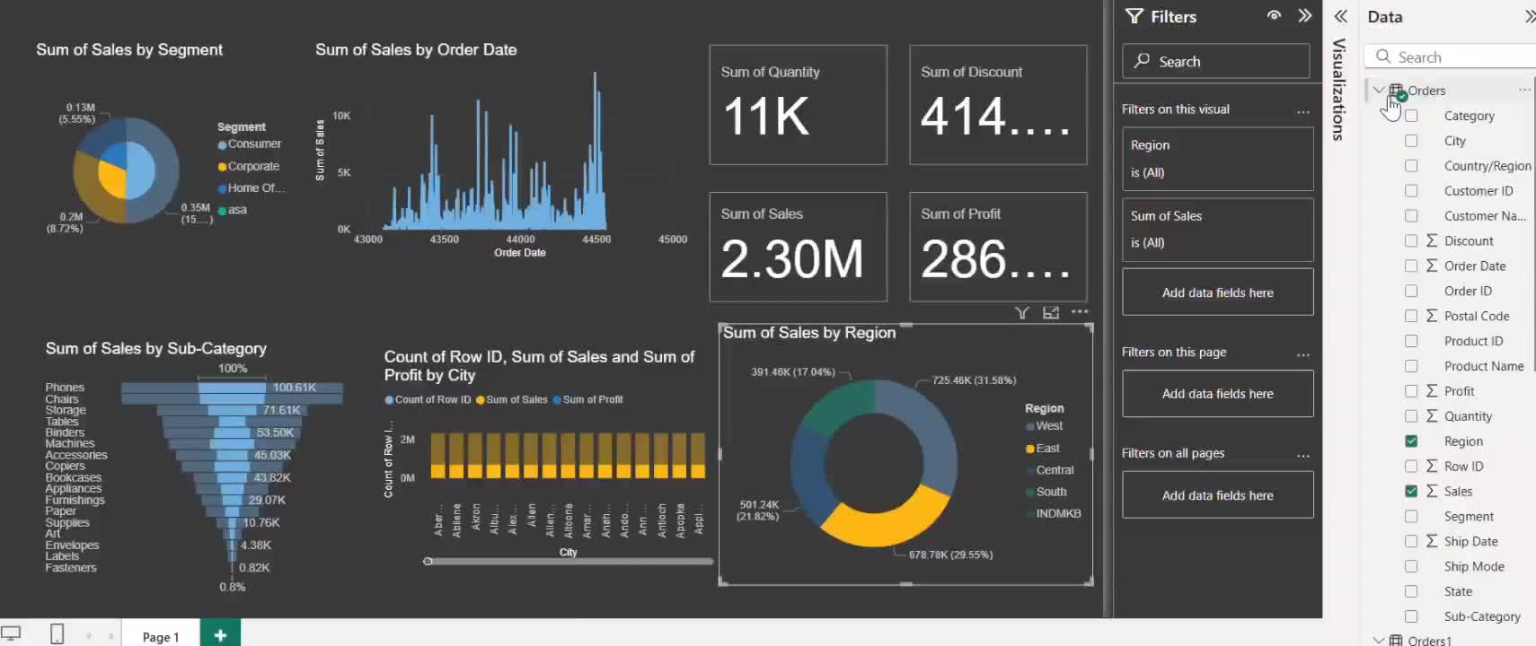
Task: Click Add data fields here under all pages
Action: (1218, 495)
